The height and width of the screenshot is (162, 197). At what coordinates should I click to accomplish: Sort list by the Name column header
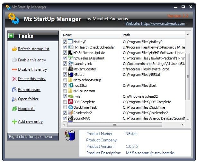[x=91, y=35]
